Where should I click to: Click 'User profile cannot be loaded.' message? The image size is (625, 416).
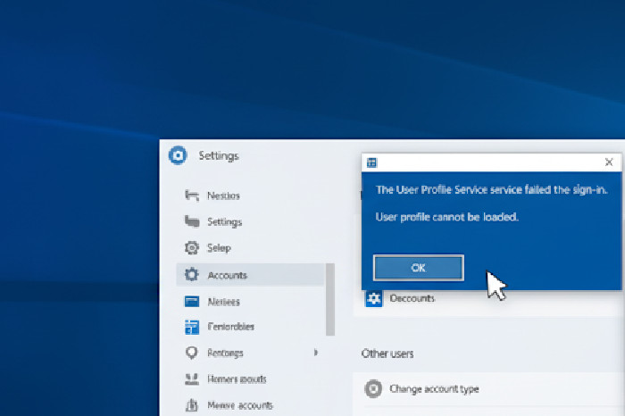(x=446, y=217)
